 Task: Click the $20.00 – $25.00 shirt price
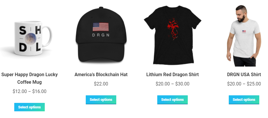(x=244, y=84)
